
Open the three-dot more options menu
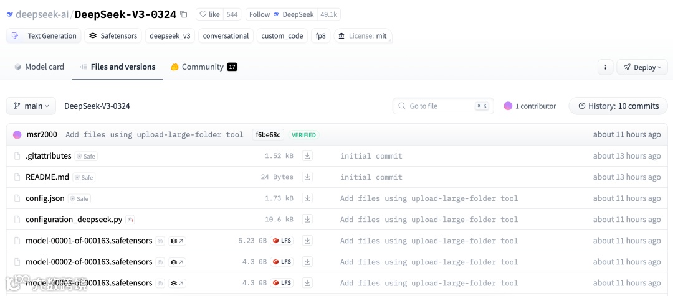[x=605, y=67]
